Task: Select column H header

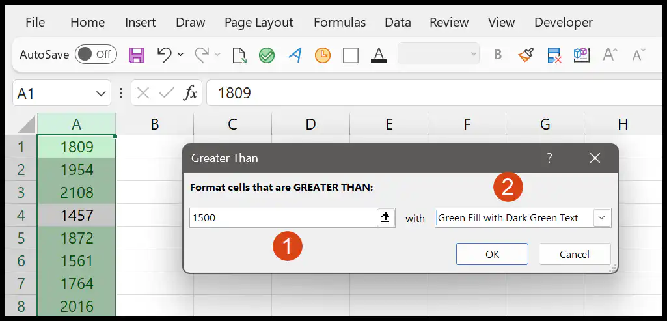Action: point(623,124)
